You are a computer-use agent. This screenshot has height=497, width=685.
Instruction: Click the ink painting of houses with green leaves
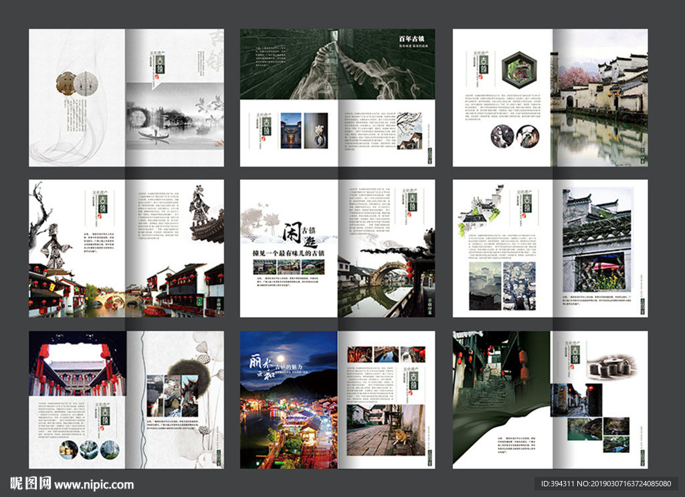tap(480, 210)
